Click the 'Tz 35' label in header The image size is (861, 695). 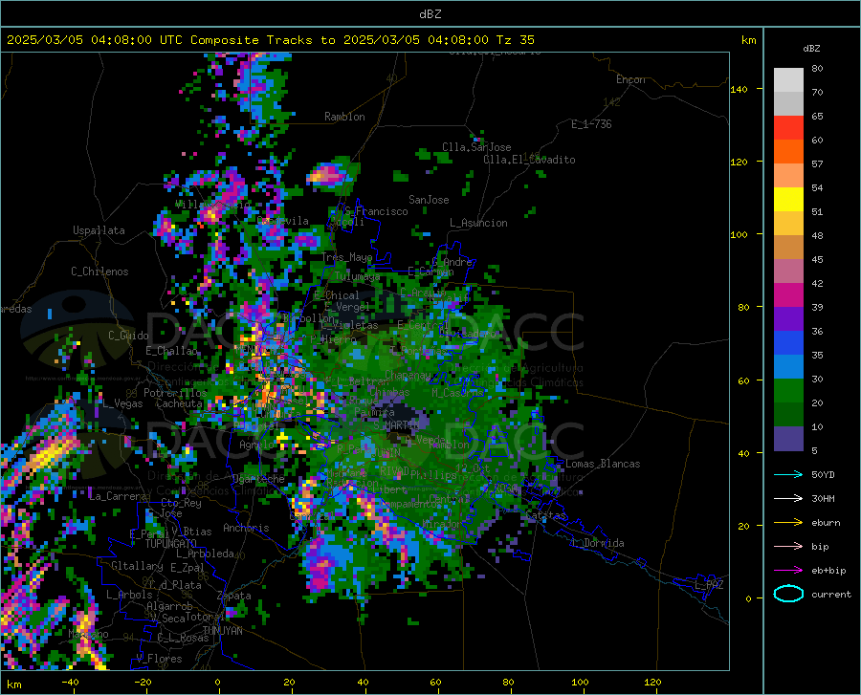tap(516, 40)
